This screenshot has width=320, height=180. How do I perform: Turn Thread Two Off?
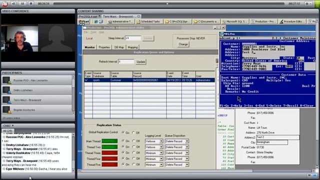pyautogui.click(x=133, y=147)
